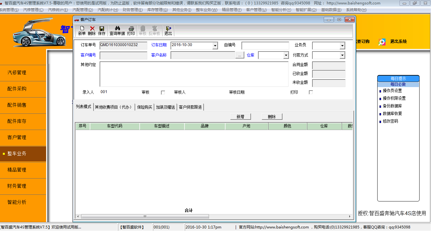Click 数据库恢复 in the daily tips panel
Viewport: 431px width, 231px height.
pyautogui.click(x=392, y=114)
